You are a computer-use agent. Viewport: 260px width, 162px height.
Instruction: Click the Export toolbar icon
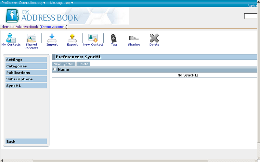(x=72, y=38)
